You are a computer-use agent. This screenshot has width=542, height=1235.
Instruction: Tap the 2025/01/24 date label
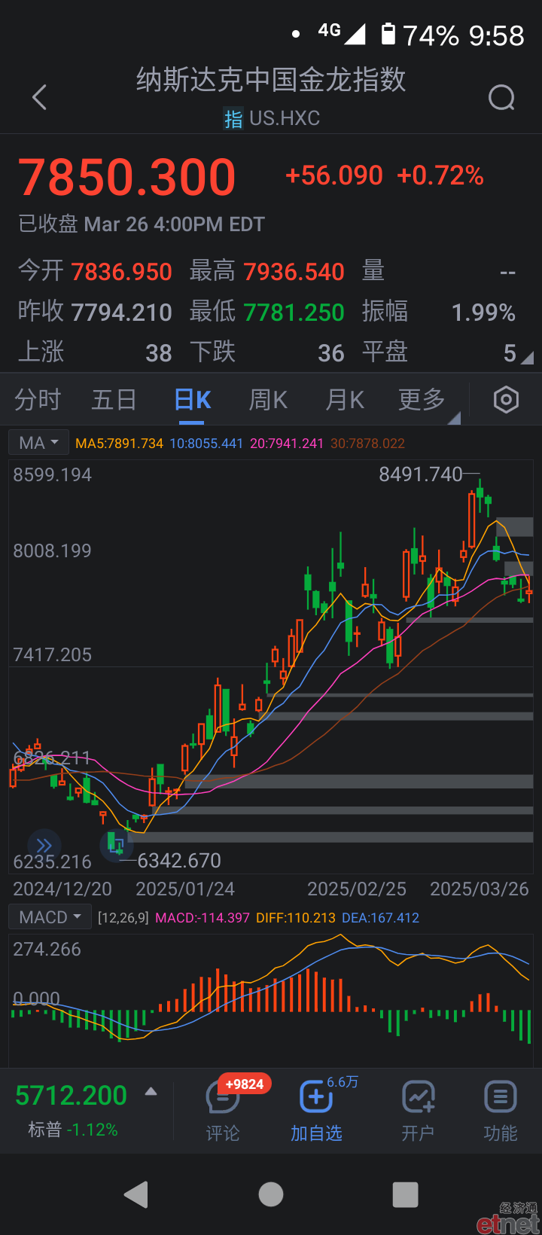[185, 889]
